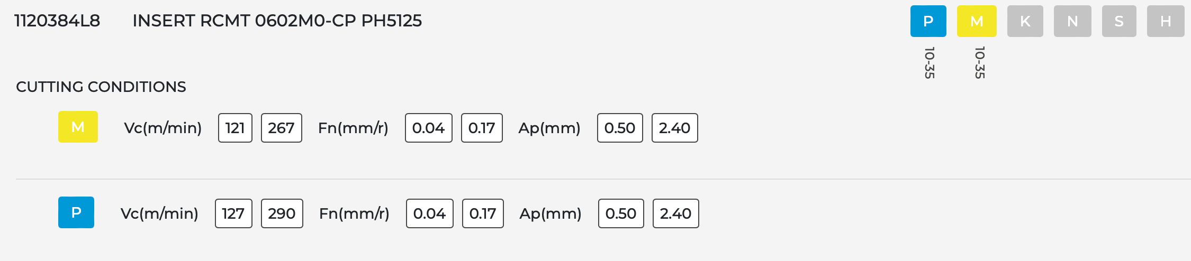Click the Vc value 267 field
This screenshot has width=1191, height=261.
click(281, 128)
